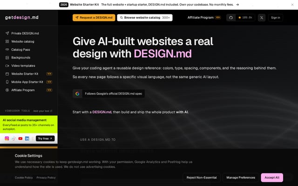Click Website Starter Kit banner title text

84,5
